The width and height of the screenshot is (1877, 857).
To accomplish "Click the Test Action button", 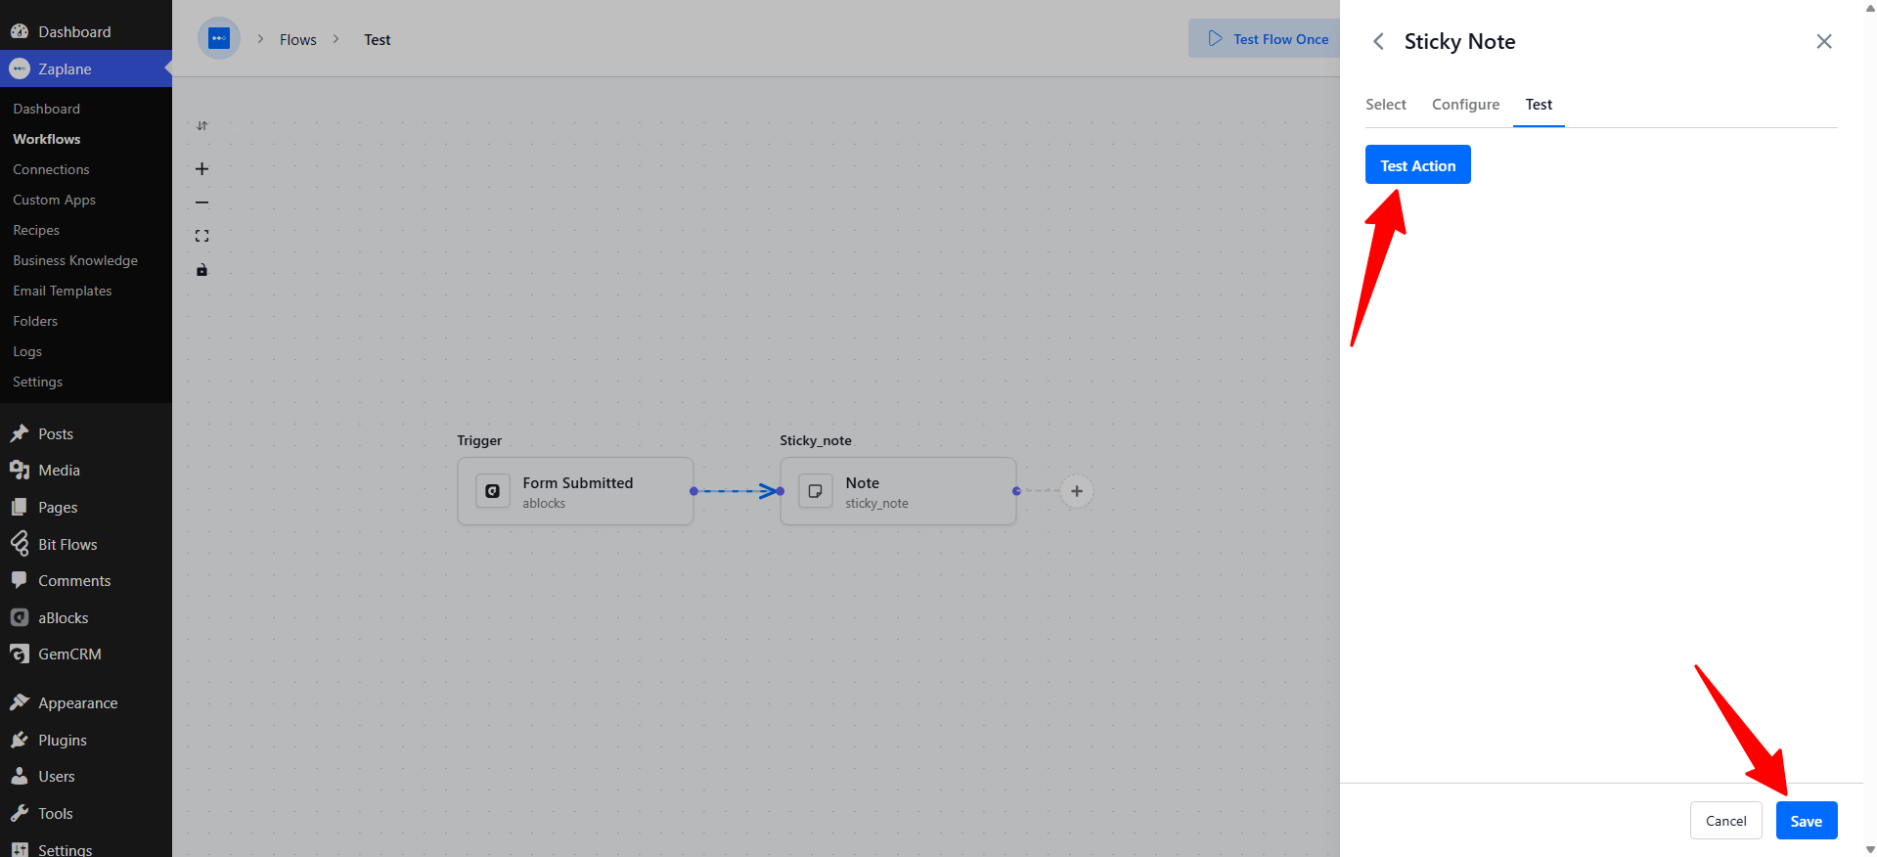I will tap(1418, 165).
